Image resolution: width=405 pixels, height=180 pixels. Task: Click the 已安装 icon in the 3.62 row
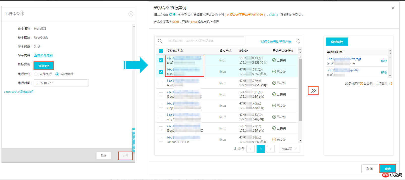274,128
